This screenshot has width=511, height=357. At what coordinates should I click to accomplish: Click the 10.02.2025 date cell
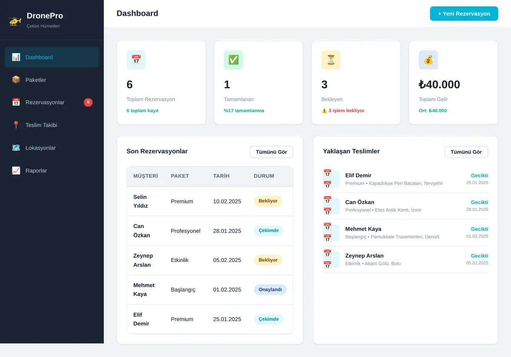click(227, 202)
